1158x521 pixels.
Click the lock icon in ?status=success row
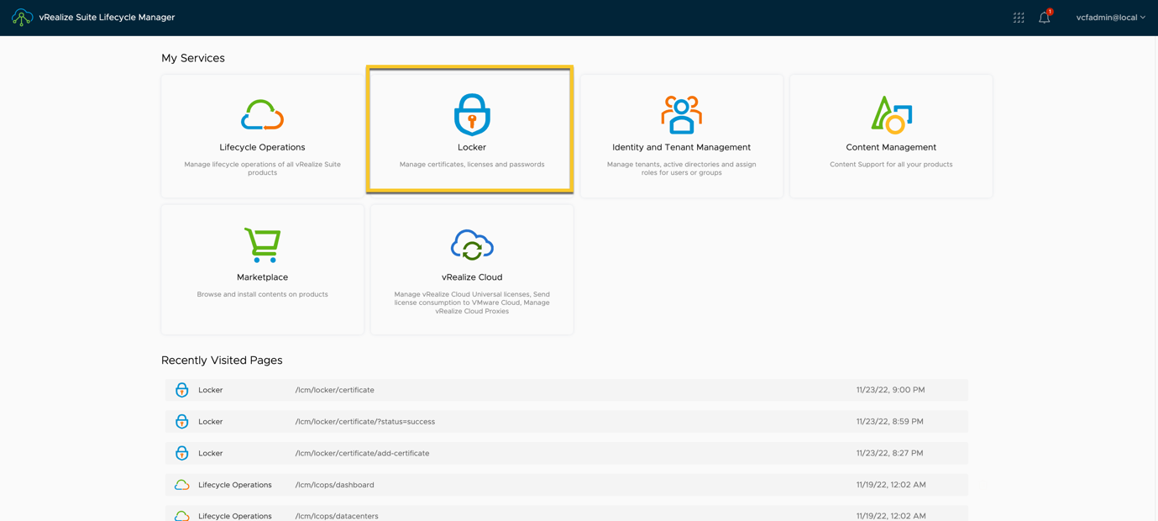(181, 422)
